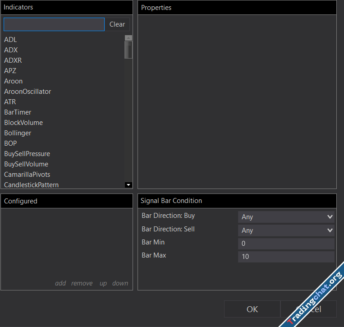
Task: Click the up link in Configured panel
Action: (x=103, y=283)
